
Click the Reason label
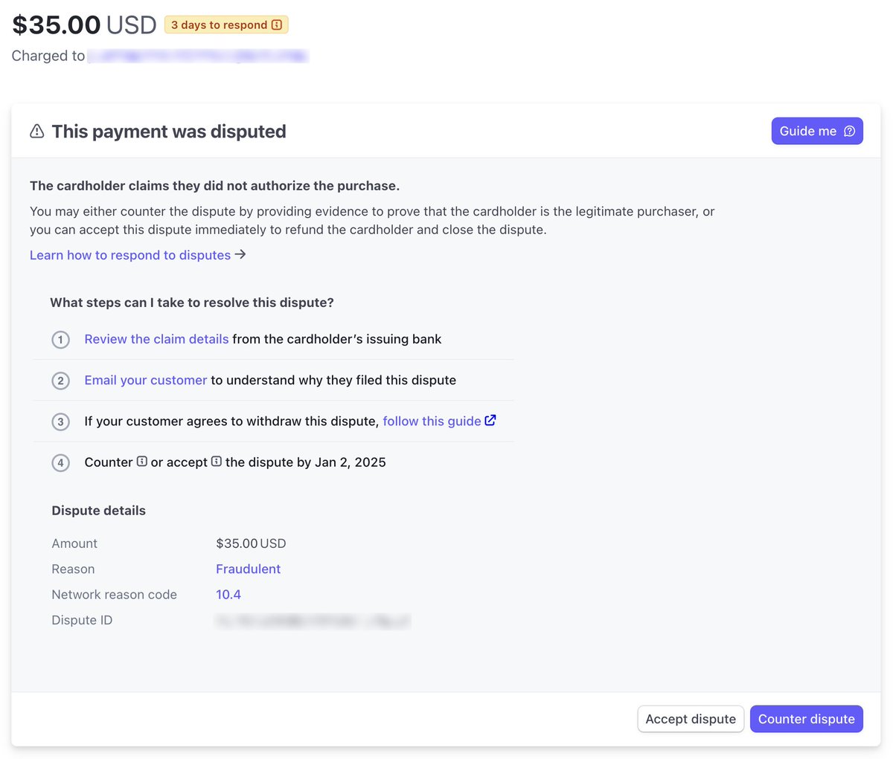click(x=73, y=569)
